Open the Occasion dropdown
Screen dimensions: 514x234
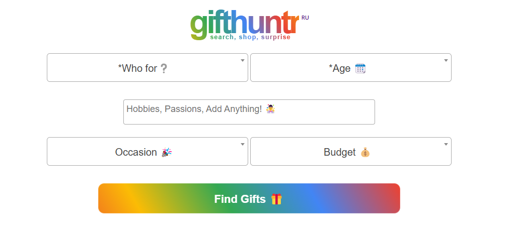(148, 151)
